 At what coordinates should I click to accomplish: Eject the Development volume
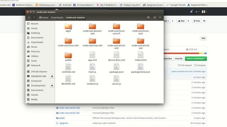click(52, 85)
